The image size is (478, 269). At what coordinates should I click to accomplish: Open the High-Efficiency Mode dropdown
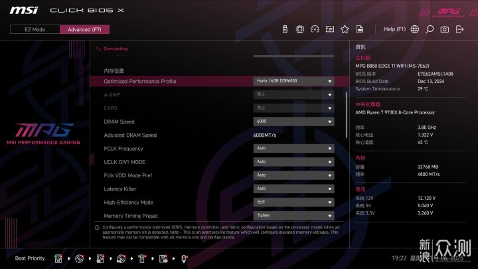pos(293,202)
